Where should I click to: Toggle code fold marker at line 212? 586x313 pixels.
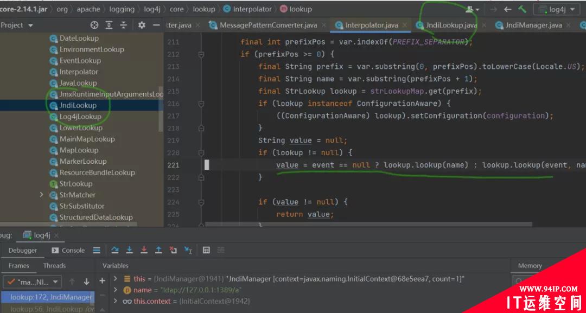201,55
